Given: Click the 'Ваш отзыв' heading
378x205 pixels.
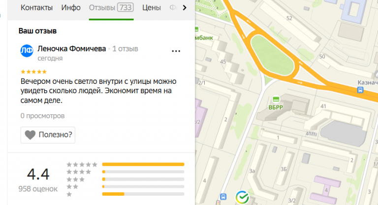Looking at the screenshot, I should click(37, 31).
